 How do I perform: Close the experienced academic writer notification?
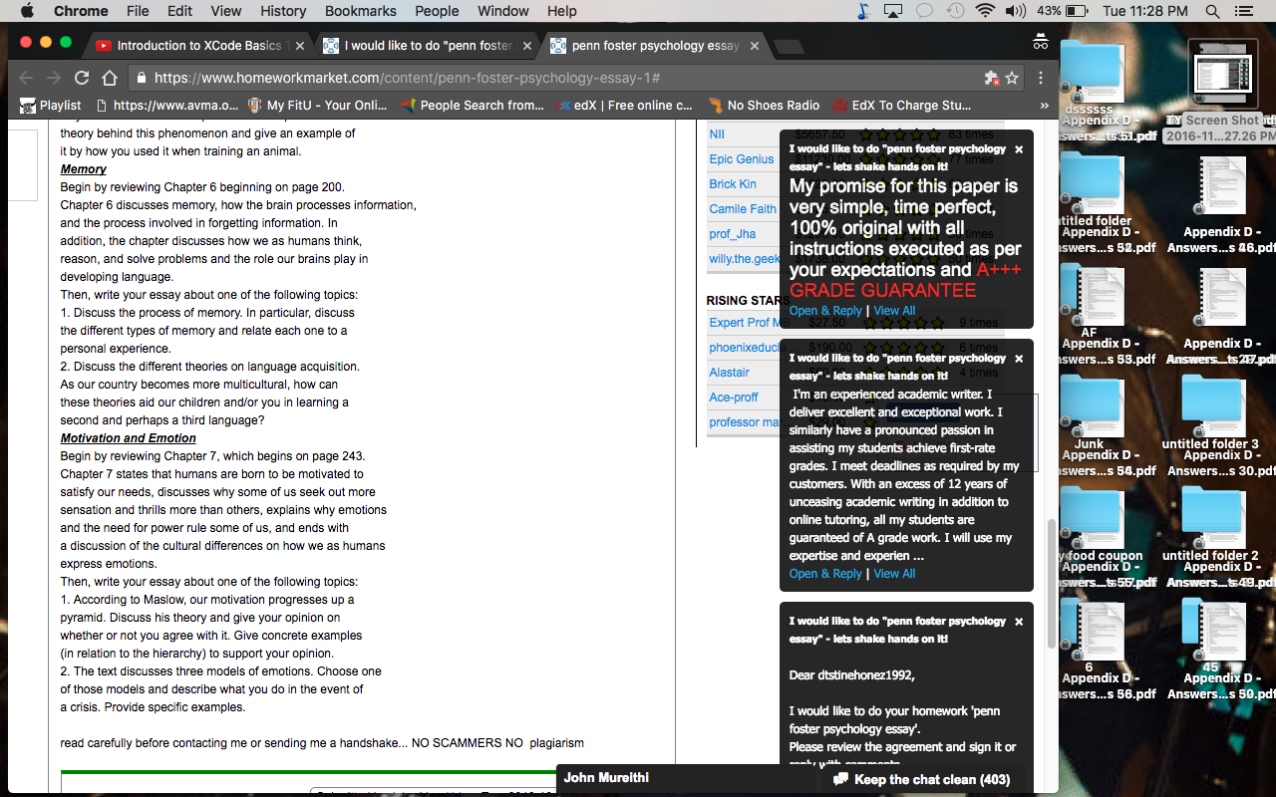tap(1019, 359)
